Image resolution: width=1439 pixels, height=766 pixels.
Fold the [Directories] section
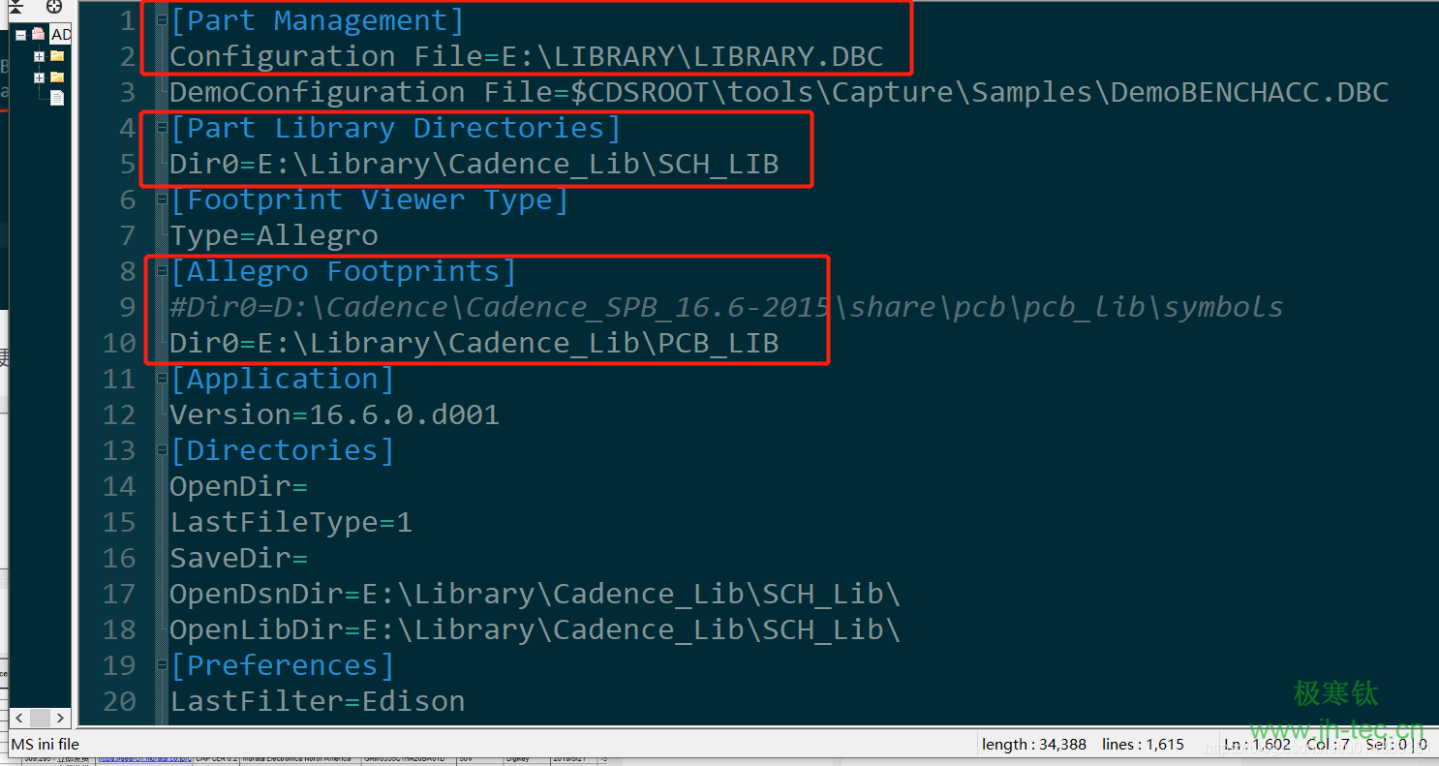click(x=162, y=450)
